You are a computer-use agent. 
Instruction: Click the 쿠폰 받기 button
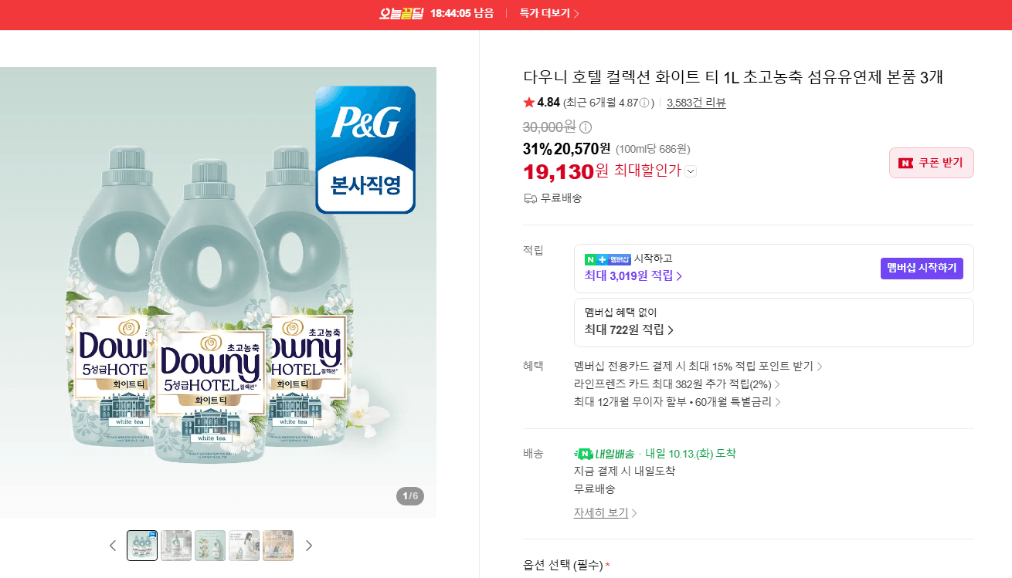[x=932, y=163]
